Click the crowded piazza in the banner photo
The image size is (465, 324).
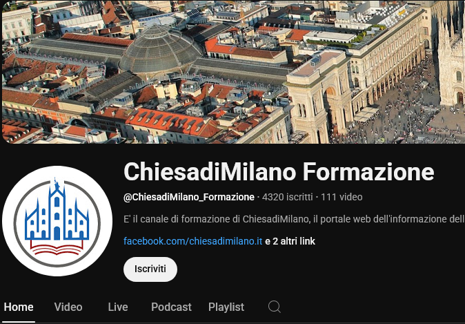point(404,116)
